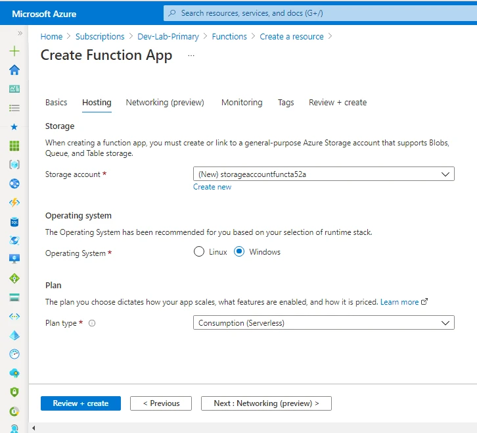Click the blue Review + create button
The image size is (477, 433).
pos(81,403)
